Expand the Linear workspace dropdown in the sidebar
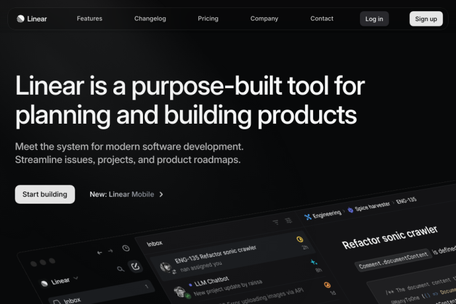The height and width of the screenshot is (304, 456). (x=76, y=278)
